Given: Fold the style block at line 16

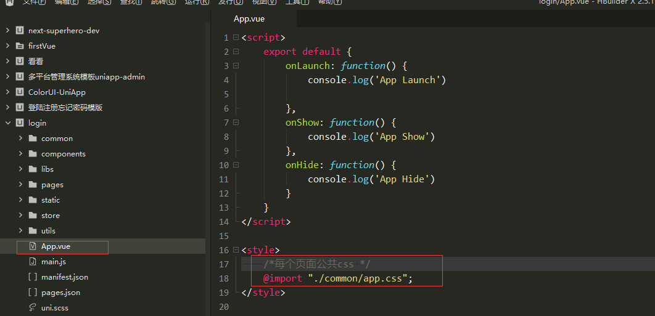Looking at the screenshot, I should (236, 250).
